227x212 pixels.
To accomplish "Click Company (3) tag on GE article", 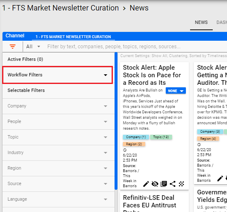I will (x=210, y=131).
